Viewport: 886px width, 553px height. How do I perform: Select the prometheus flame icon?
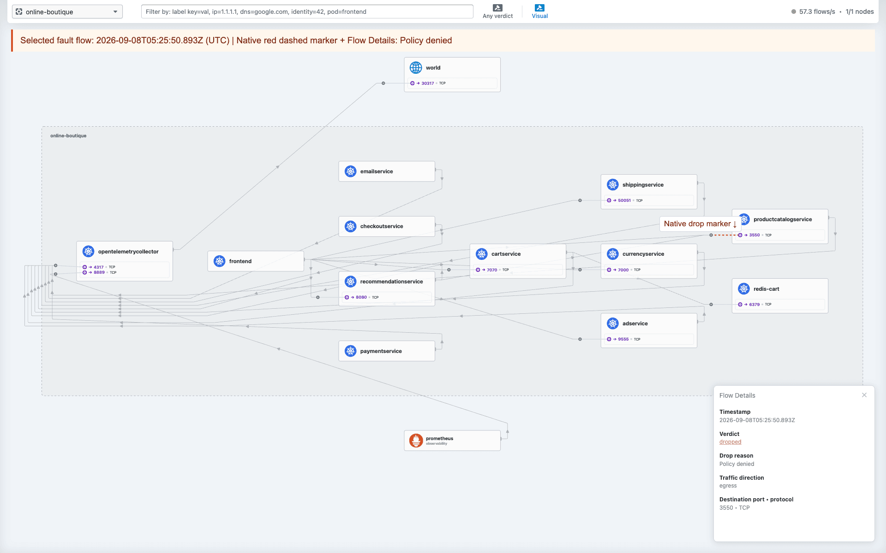point(416,441)
